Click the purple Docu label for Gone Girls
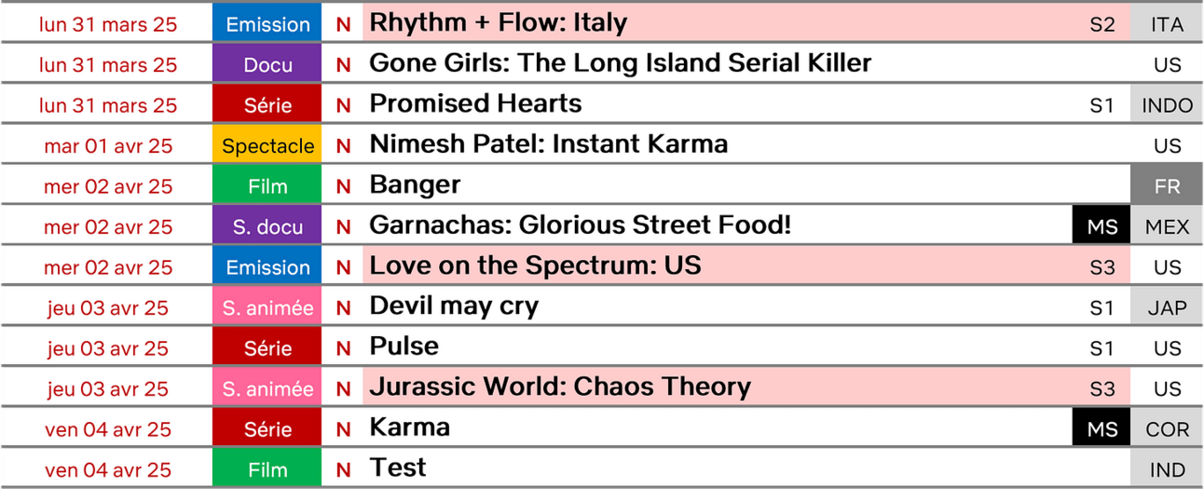The width and height of the screenshot is (1204, 489). 267,64
